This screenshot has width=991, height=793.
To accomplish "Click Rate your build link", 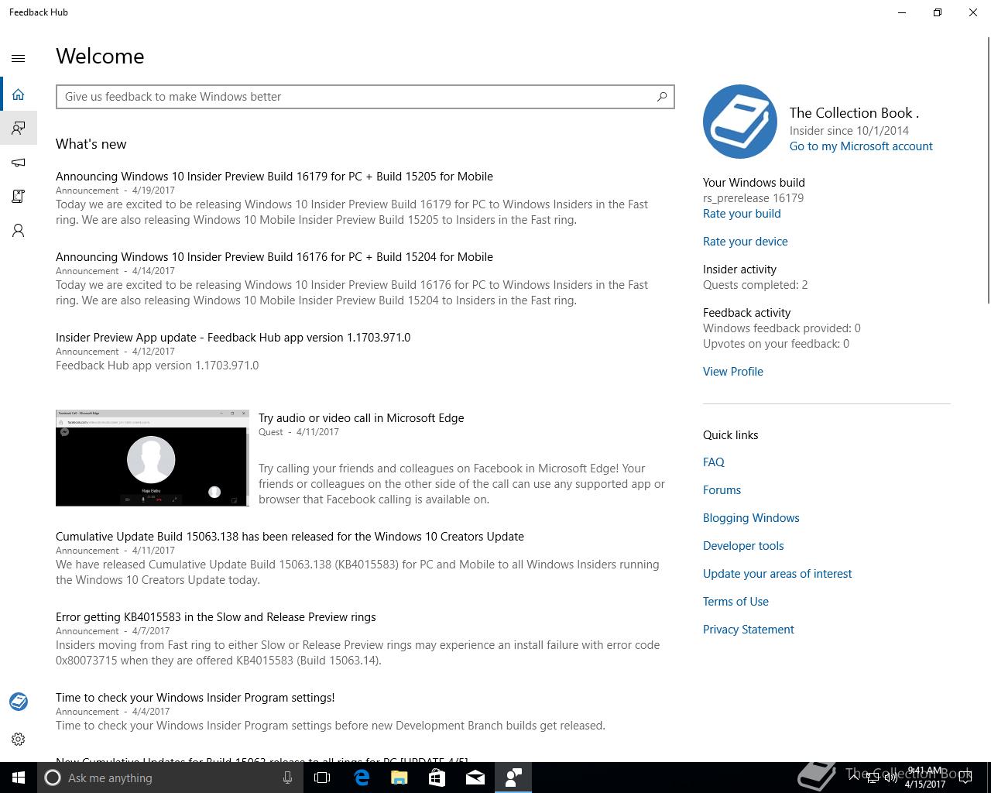I will [742, 214].
